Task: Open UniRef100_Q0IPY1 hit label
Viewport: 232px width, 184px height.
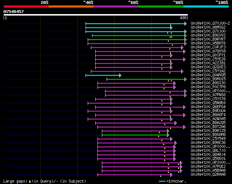Action: 208,55
